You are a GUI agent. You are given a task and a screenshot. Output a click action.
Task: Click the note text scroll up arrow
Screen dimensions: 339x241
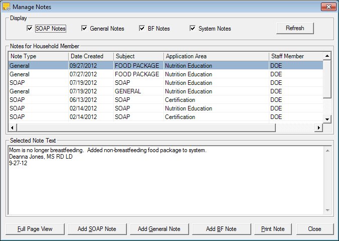327,151
